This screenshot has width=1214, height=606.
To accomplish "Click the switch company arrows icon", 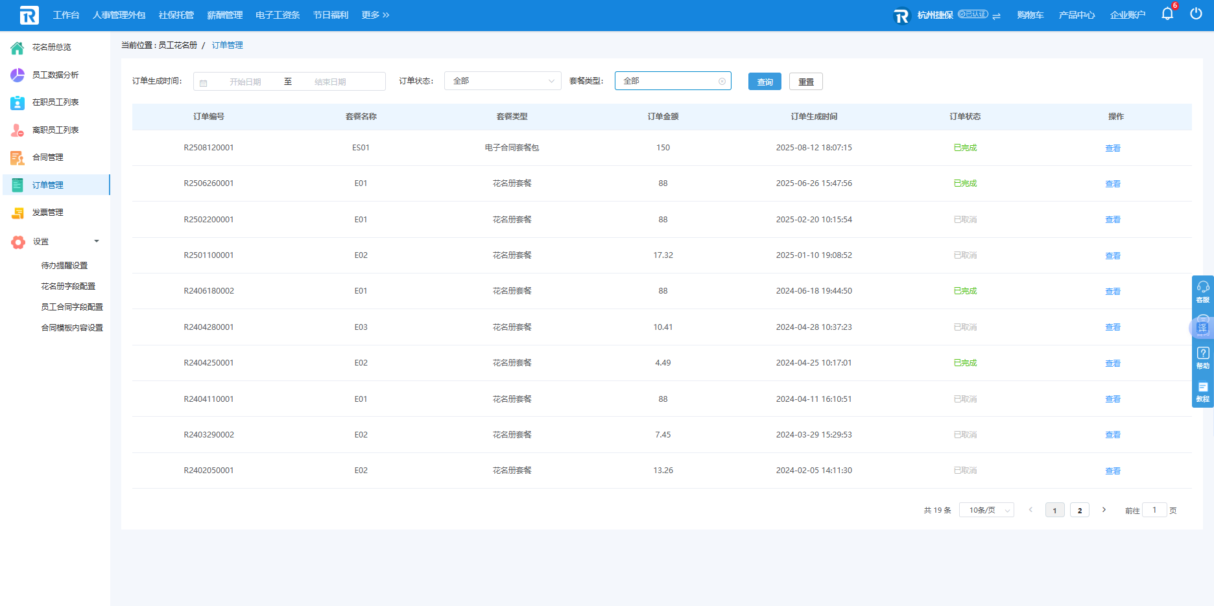I will pos(996,16).
